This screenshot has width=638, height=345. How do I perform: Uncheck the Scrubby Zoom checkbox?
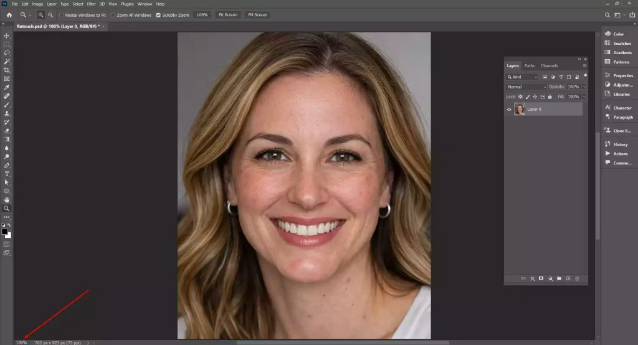pos(158,15)
